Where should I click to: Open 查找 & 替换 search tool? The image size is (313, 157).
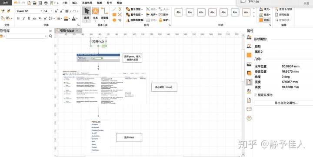tap(283, 9)
